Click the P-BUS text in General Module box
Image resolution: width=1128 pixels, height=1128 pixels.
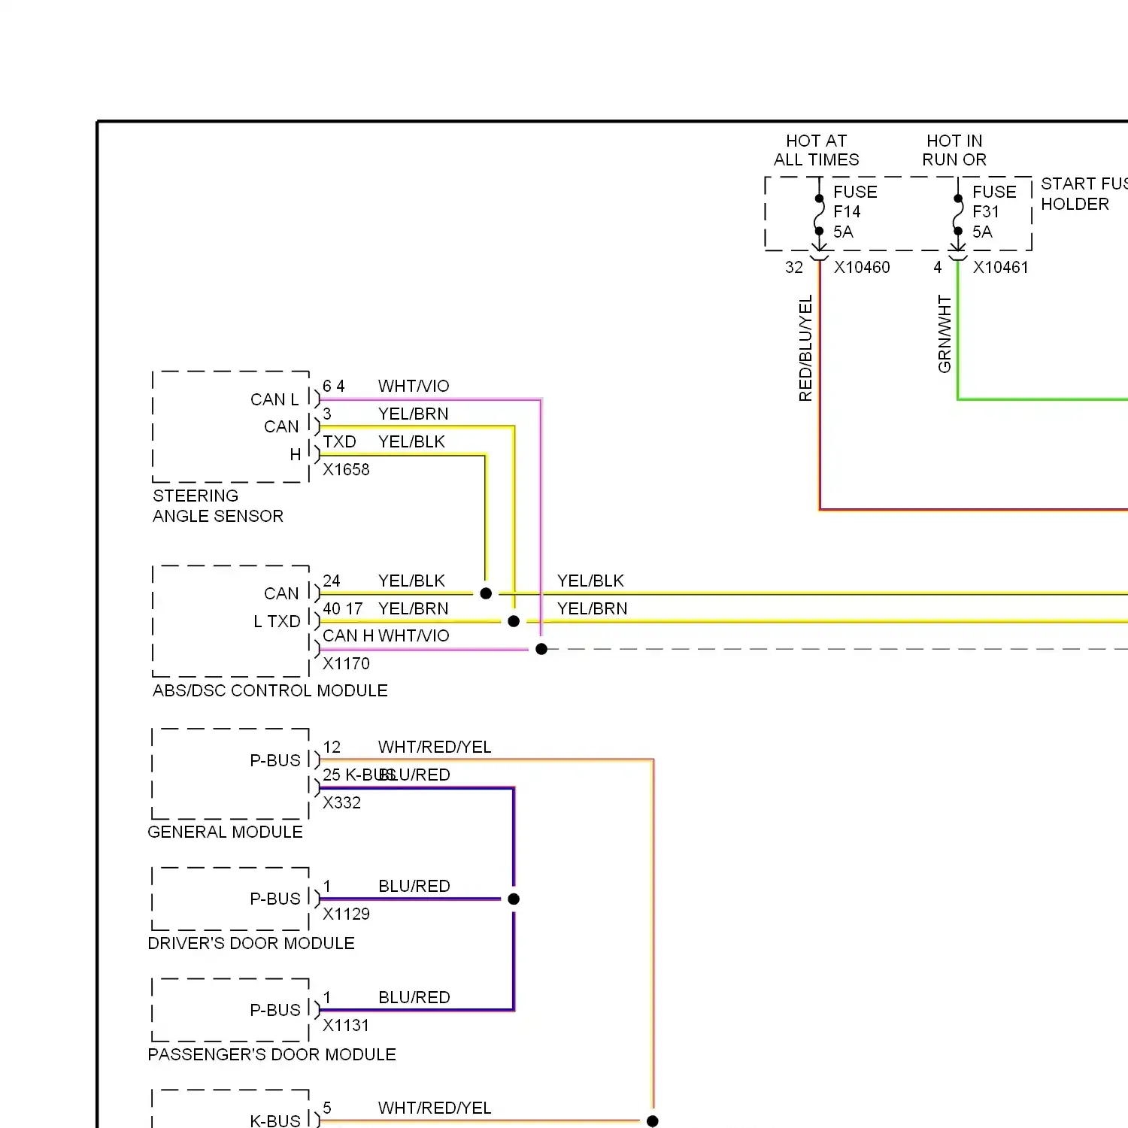275,761
